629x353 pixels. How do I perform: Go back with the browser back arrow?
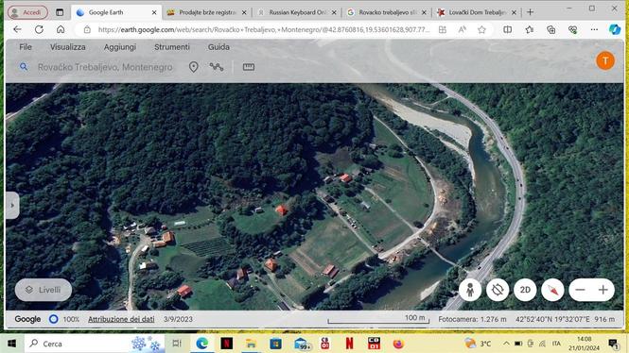coord(17,29)
